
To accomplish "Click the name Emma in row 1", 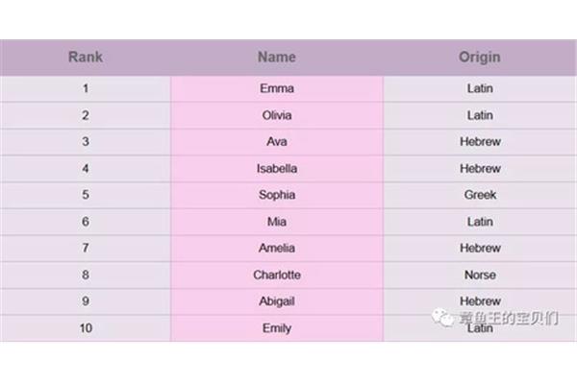I will (x=277, y=88).
